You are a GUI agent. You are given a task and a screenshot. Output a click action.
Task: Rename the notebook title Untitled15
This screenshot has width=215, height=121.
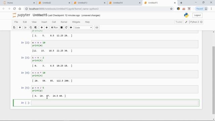coord(40,15)
